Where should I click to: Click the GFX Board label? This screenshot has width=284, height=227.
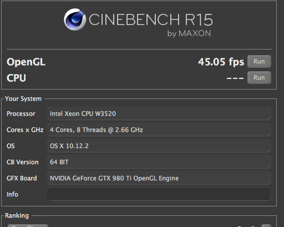pos(22,178)
